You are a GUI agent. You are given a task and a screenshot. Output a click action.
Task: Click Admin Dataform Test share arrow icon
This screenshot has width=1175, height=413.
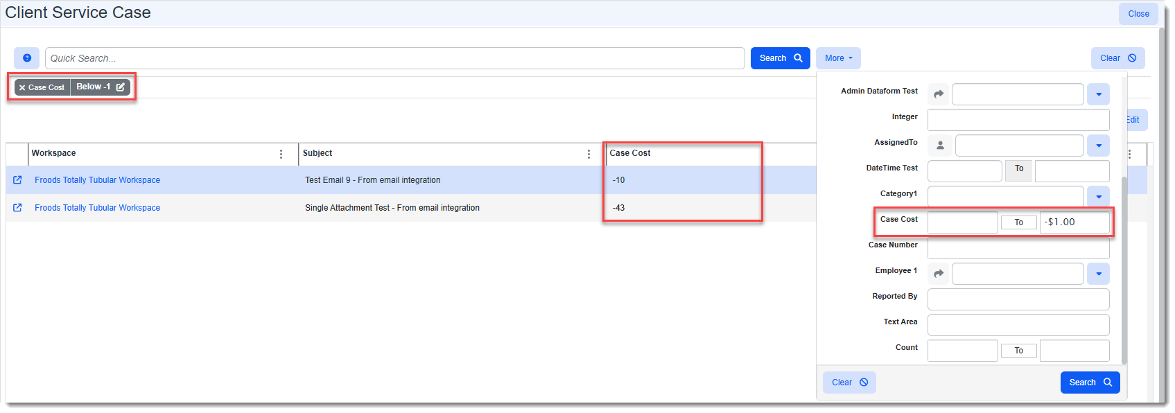[939, 94]
